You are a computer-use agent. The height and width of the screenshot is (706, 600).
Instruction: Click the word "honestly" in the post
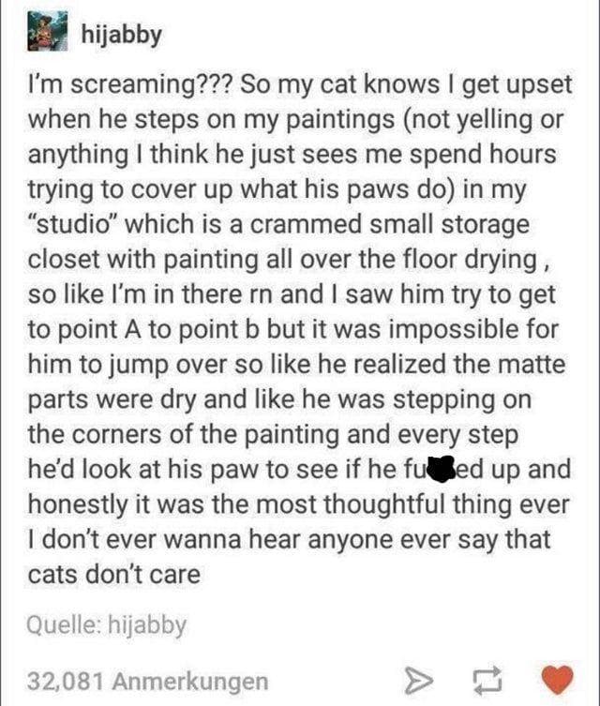coord(78,505)
